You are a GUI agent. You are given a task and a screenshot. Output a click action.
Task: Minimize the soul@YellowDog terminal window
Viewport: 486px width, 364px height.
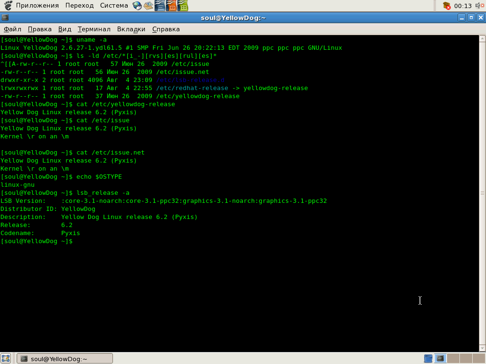(x=461, y=18)
